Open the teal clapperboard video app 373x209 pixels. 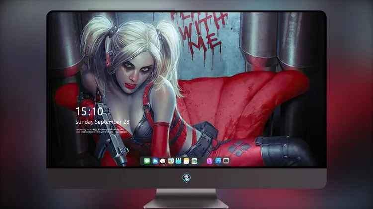tap(178, 161)
